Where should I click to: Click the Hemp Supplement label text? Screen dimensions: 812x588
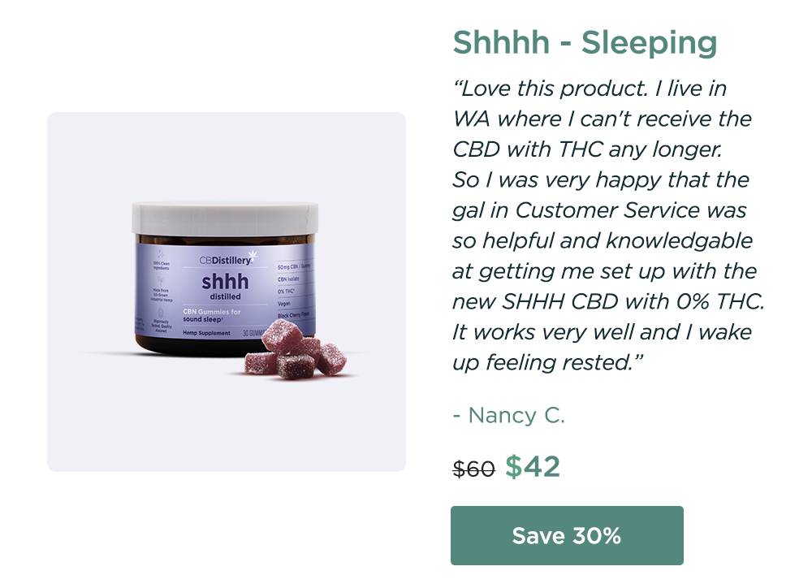205,333
